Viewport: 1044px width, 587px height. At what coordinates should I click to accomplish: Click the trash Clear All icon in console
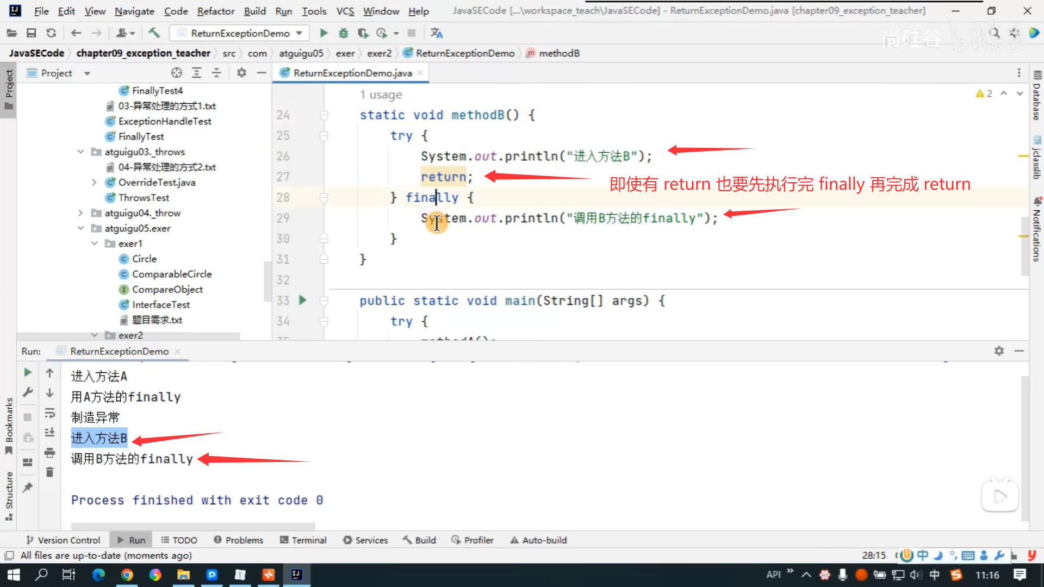point(49,472)
